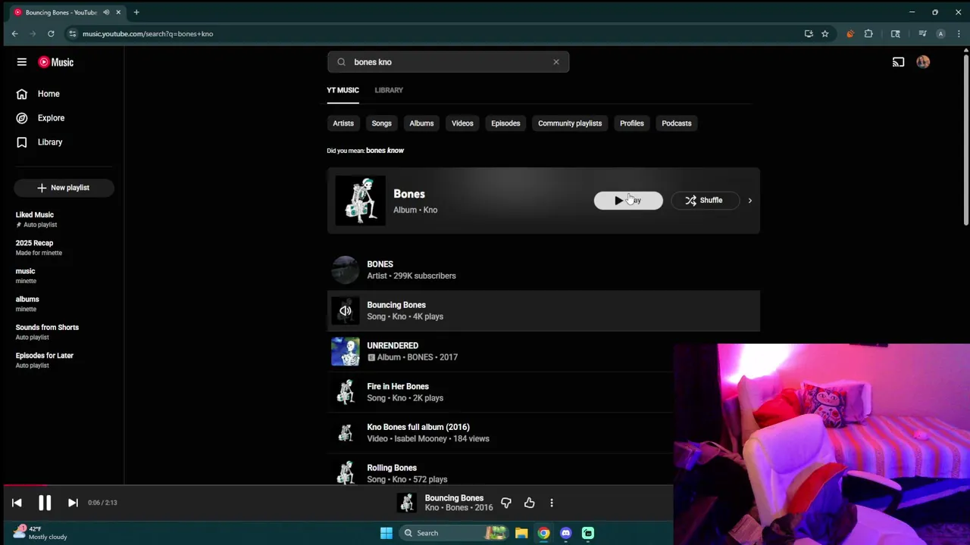Switch to the LIBRARY tab

(389, 90)
